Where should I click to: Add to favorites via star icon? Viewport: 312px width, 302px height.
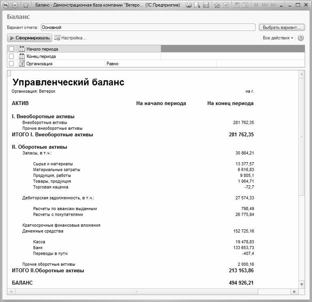217,5
